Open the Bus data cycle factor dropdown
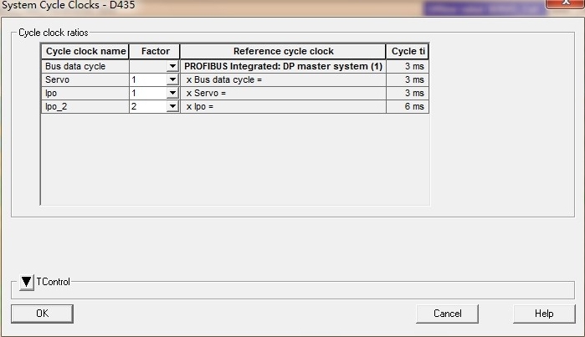 click(172, 66)
